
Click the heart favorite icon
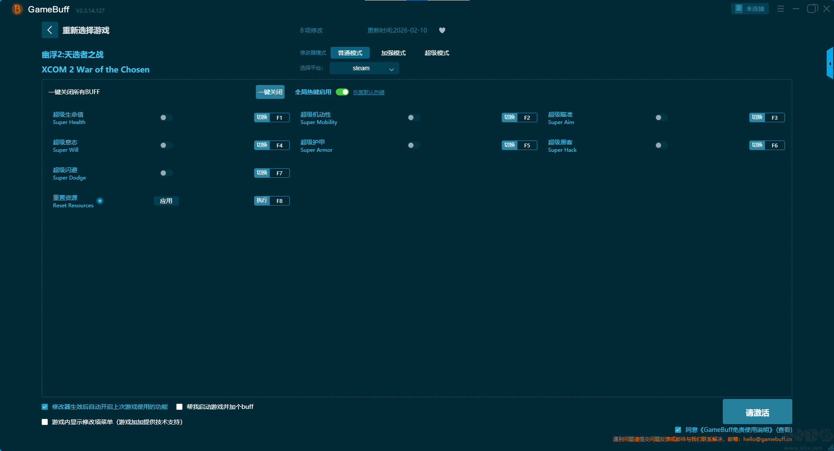[x=442, y=30]
